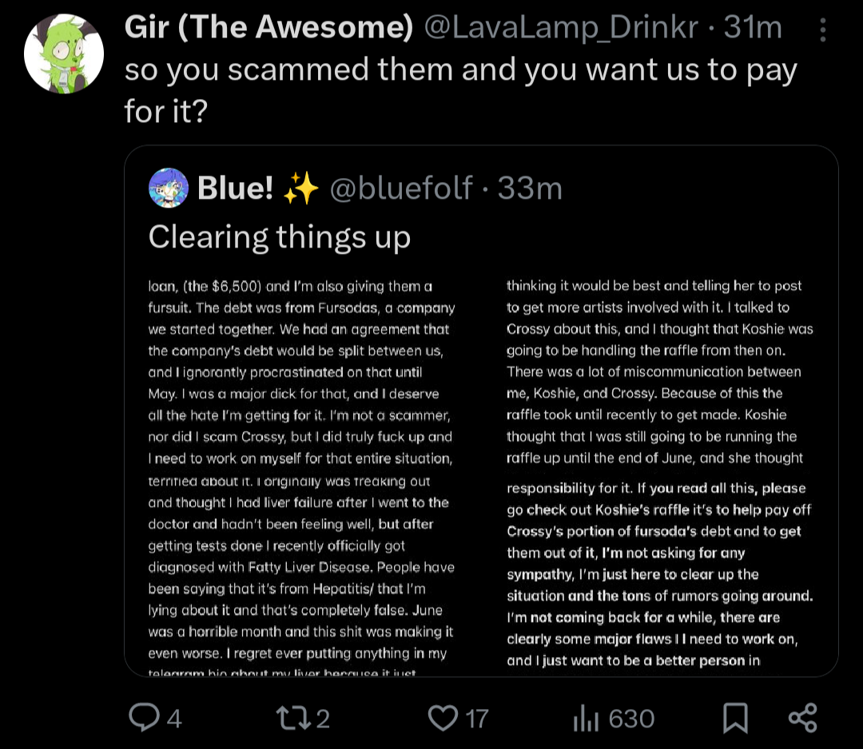Viewport: 863px width, 749px height.
Task: Open the 31m tweet timestamp
Action: click(753, 26)
